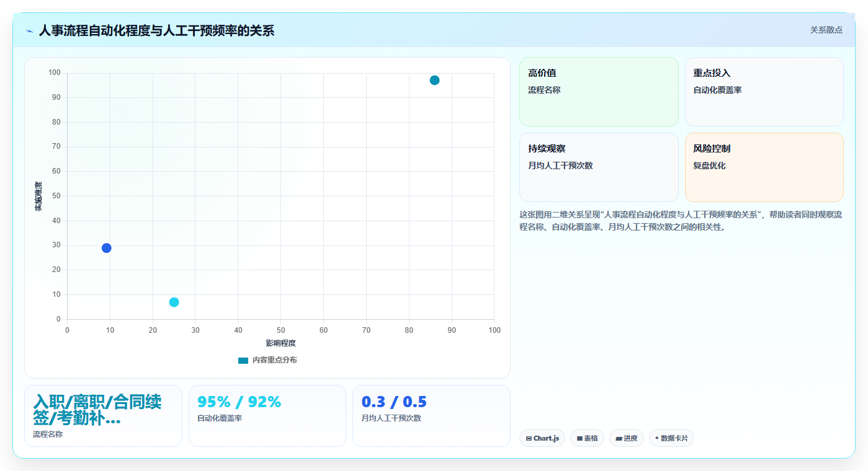The width and height of the screenshot is (868, 471).
Task: Toggle the 内容重点分布 legend color swatch
Action: coord(243,360)
